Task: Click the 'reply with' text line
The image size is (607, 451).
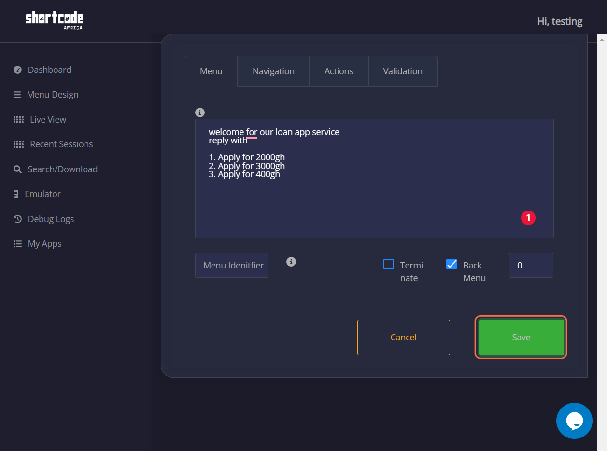Action: [x=228, y=141]
